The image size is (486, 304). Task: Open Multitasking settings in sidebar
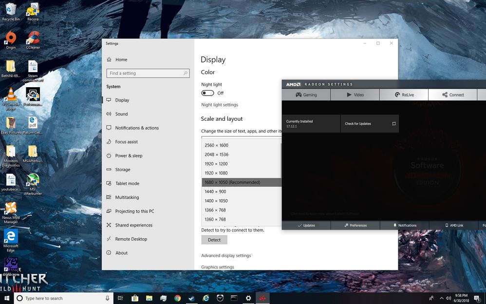click(x=148, y=197)
